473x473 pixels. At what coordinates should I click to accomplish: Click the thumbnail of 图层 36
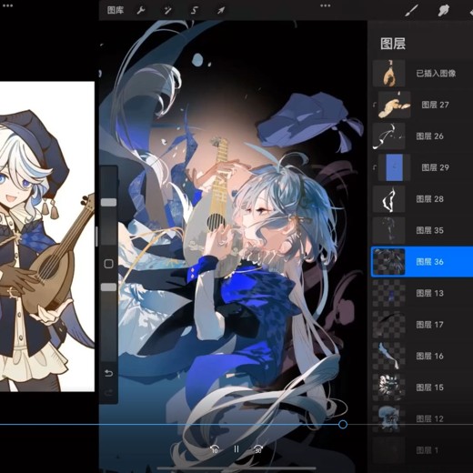pyautogui.click(x=388, y=262)
